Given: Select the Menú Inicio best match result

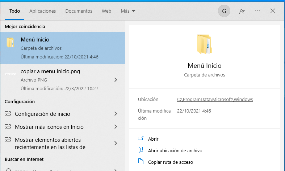Looking at the screenshot, I should (x=63, y=48).
